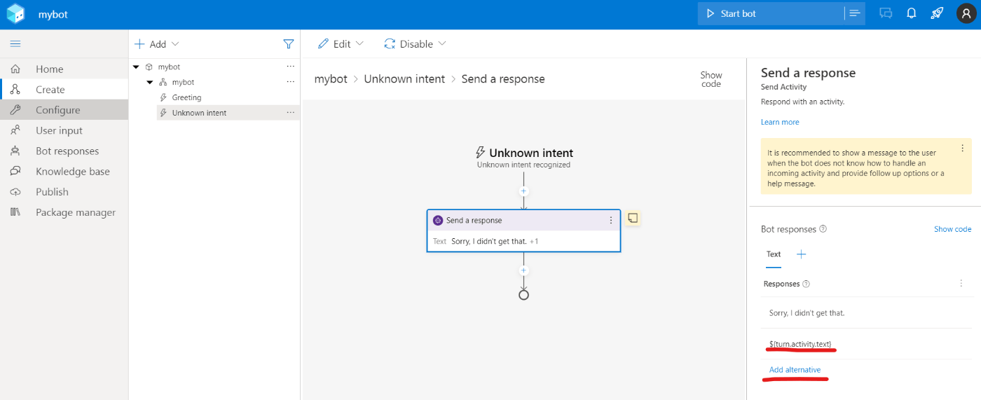Open the Home page
This screenshot has height=400, width=981.
point(49,69)
